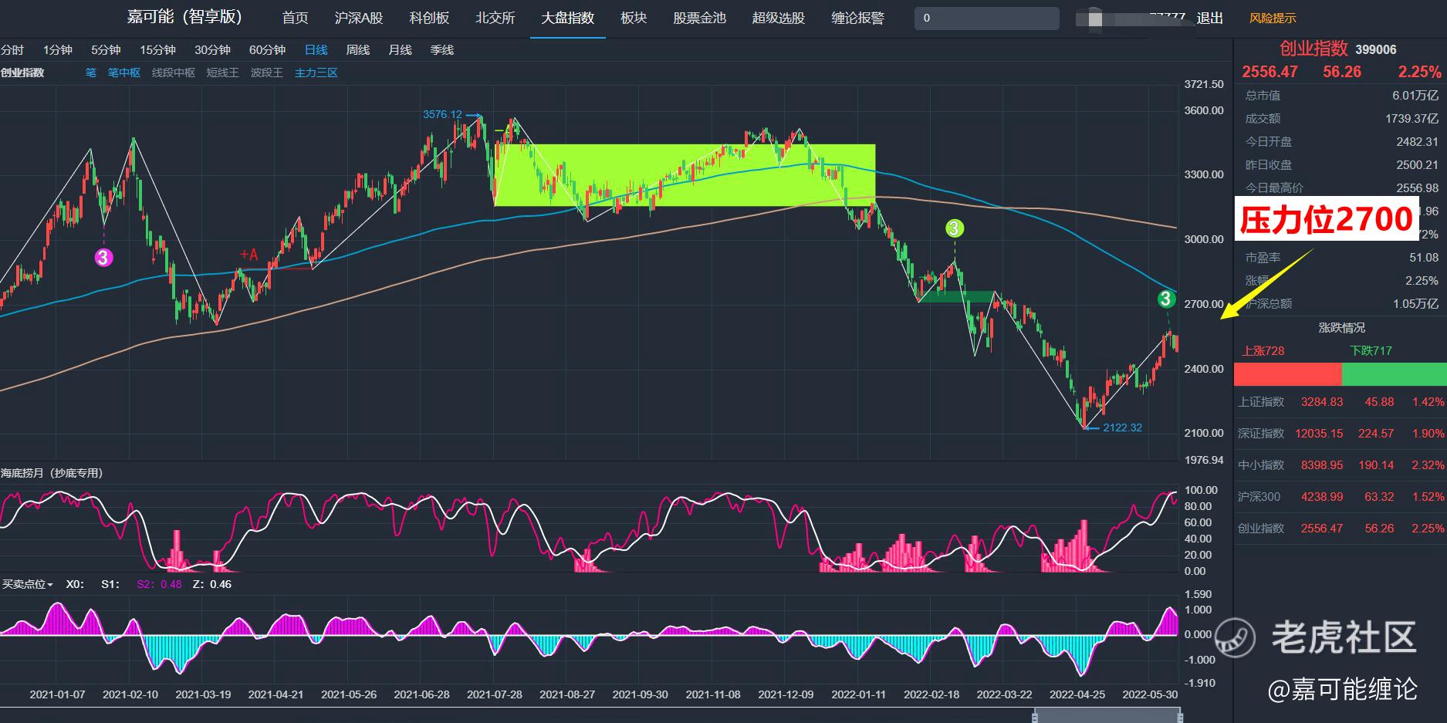Click the 3576.12 high price label

pyautogui.click(x=442, y=114)
